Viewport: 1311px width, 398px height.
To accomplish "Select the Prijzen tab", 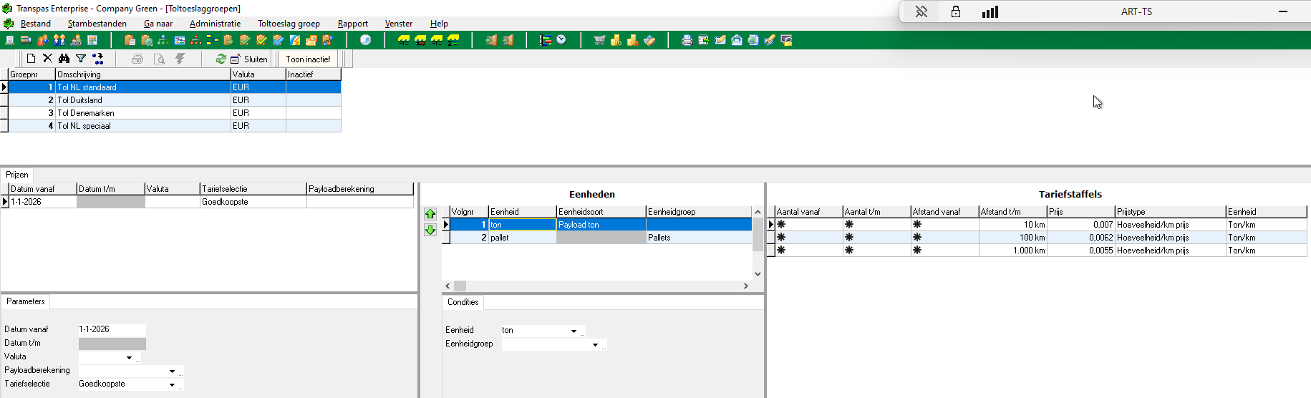I will pos(17,175).
